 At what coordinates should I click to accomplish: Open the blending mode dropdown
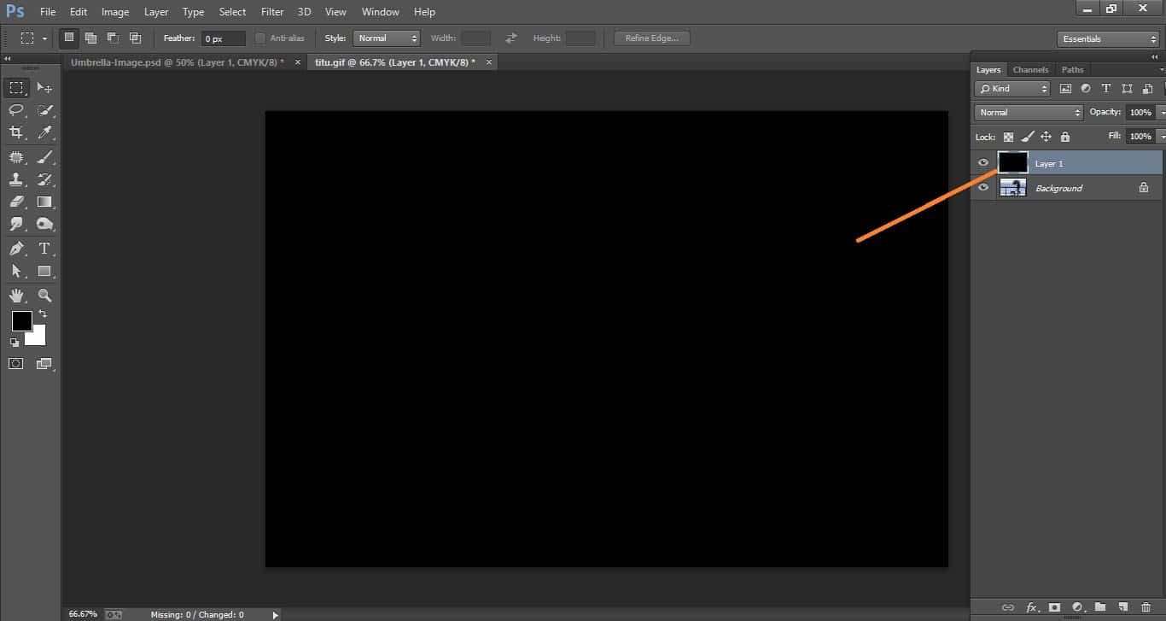(1027, 112)
